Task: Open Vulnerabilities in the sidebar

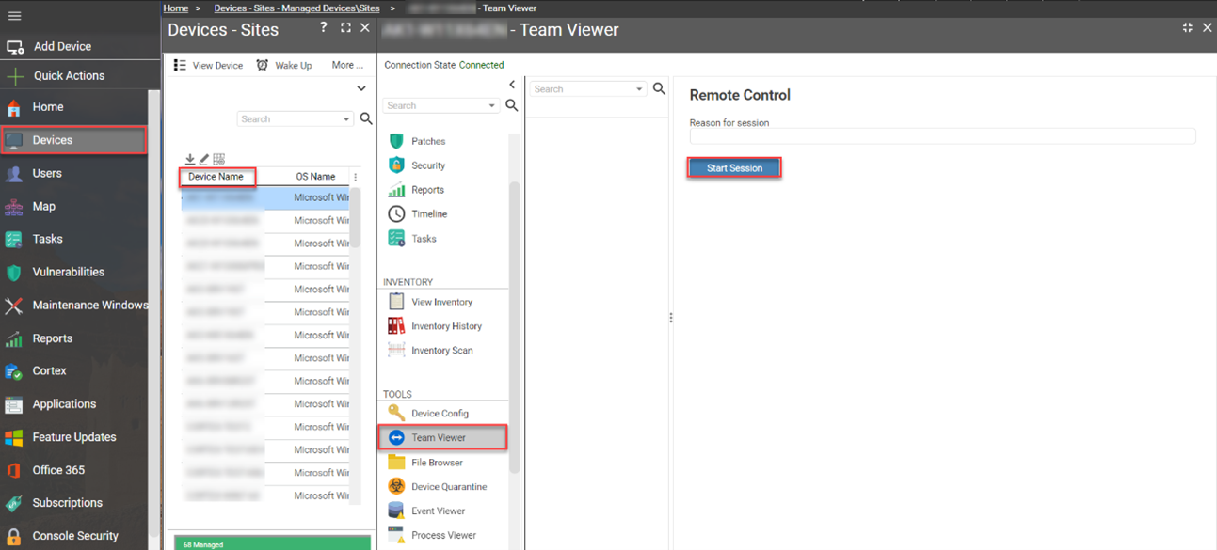Action: [69, 272]
